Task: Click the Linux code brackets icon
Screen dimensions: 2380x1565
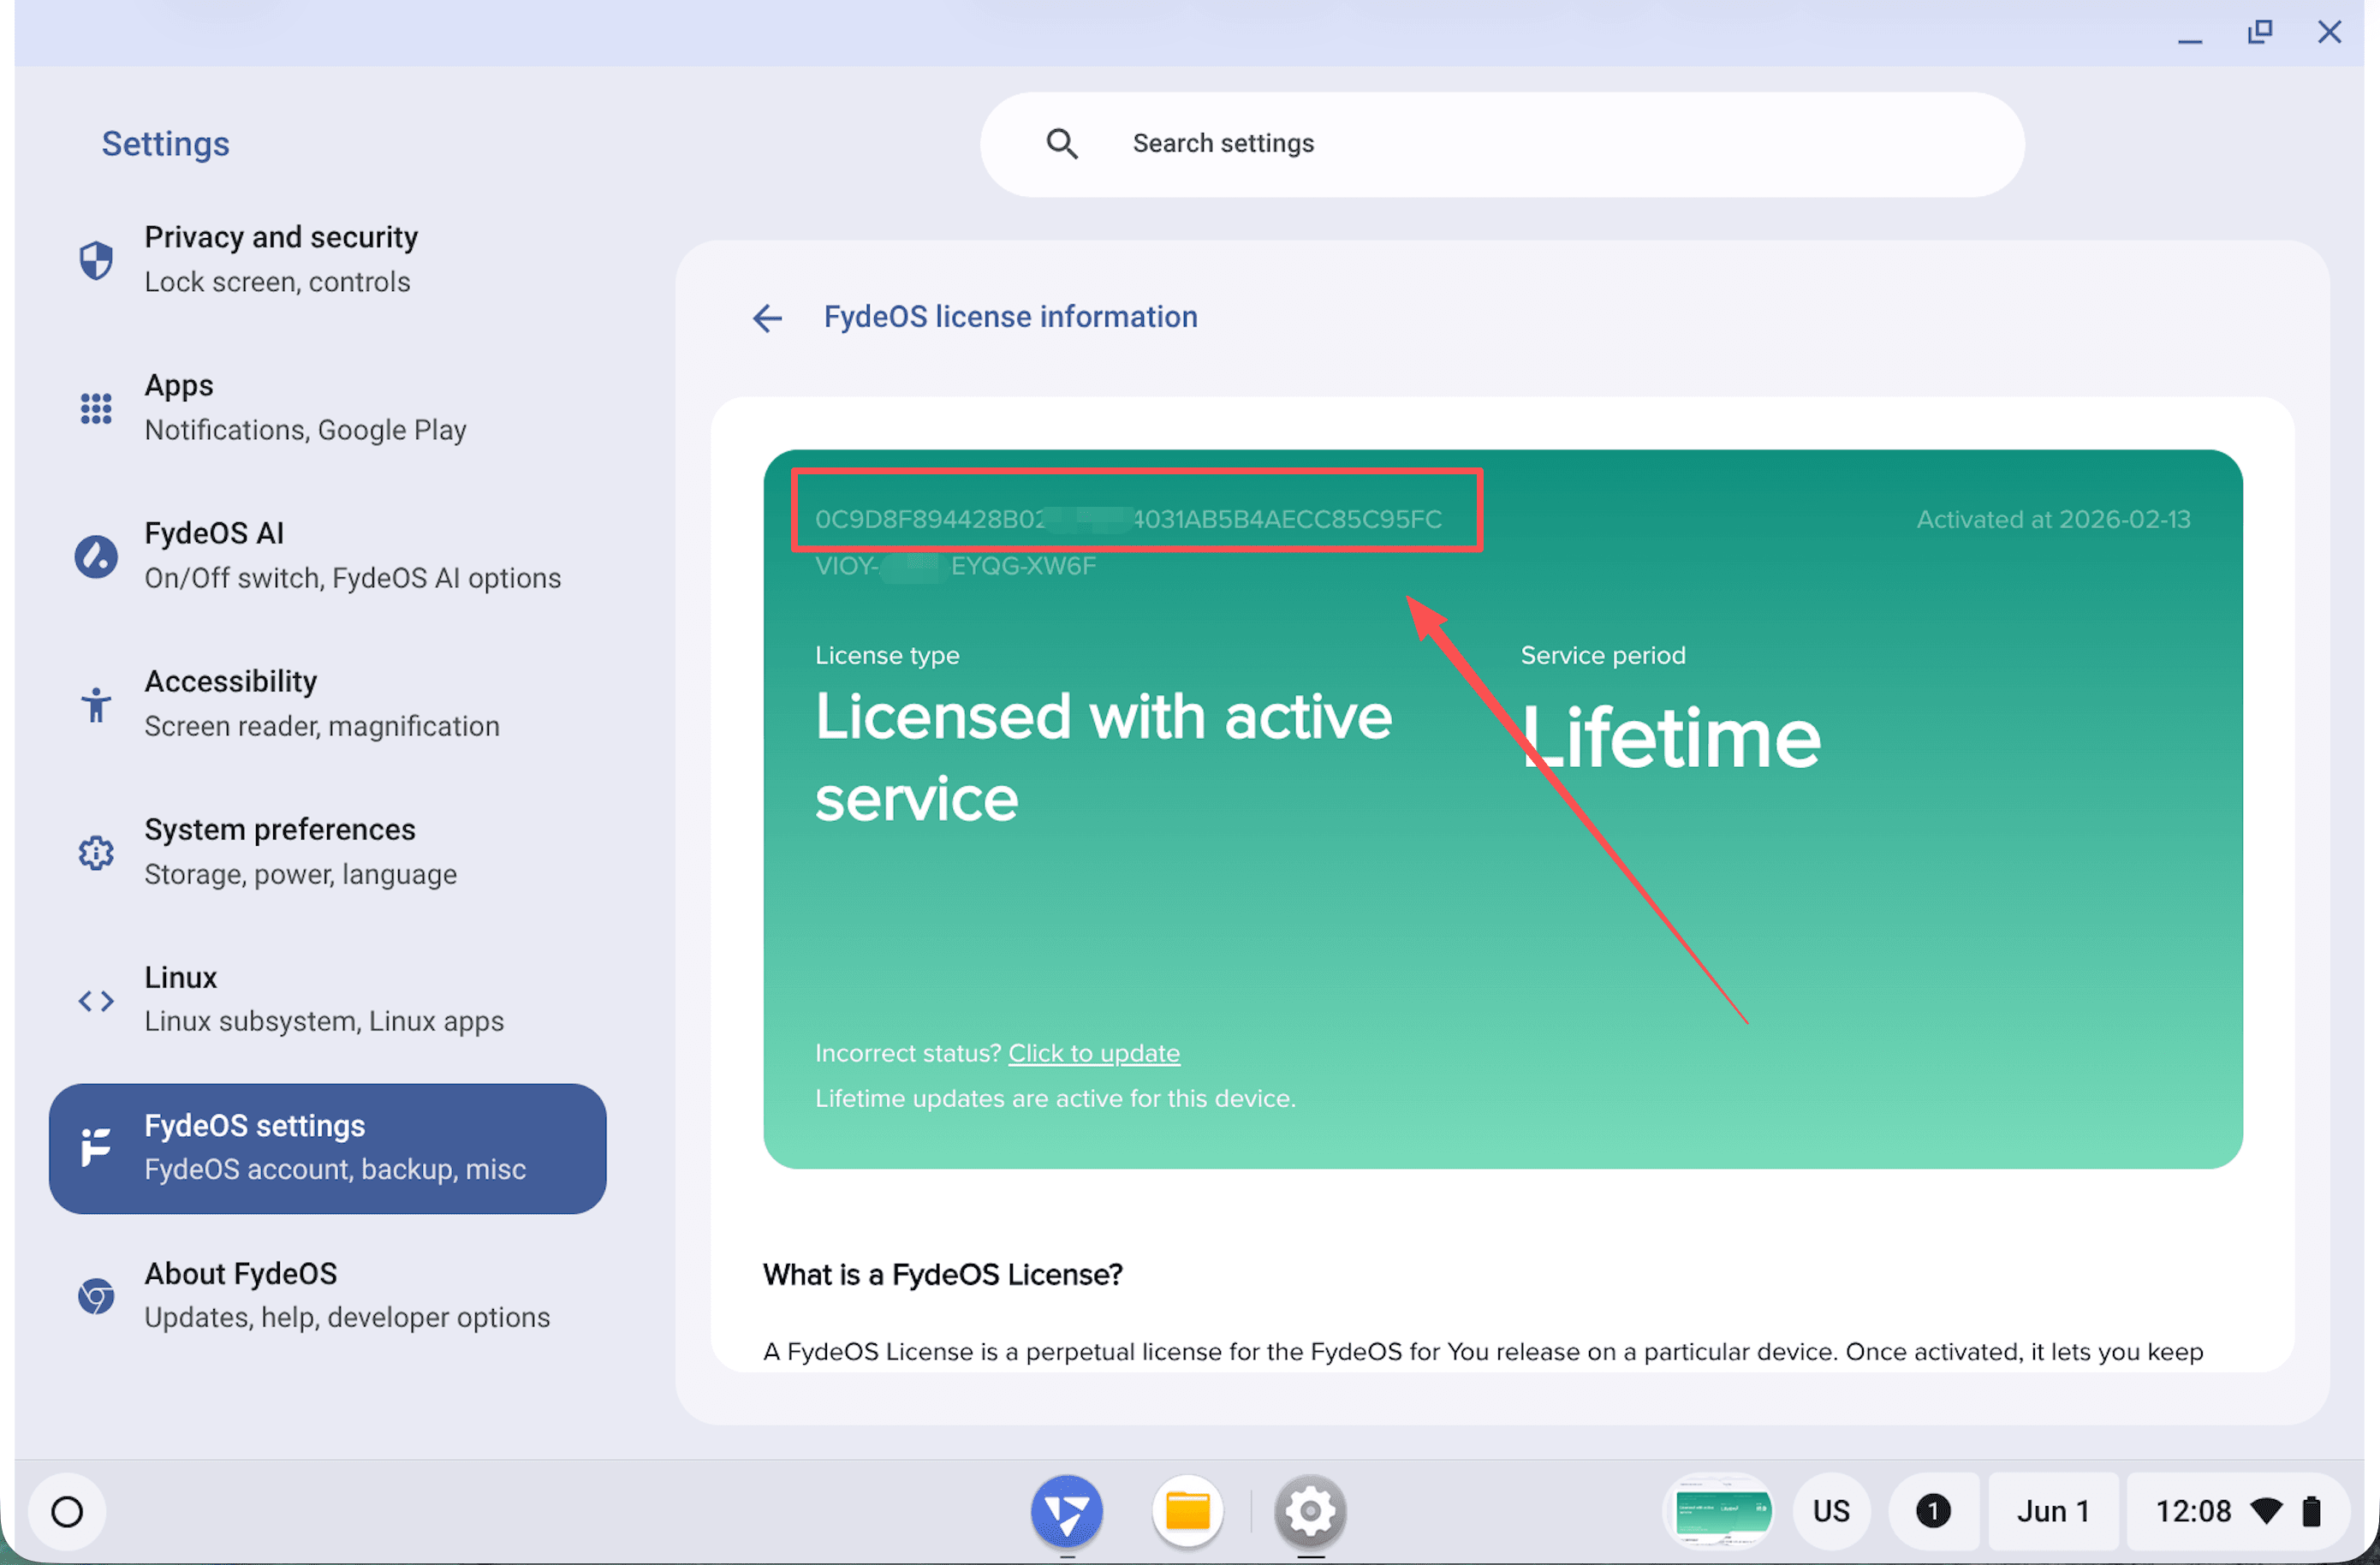Action: tap(96, 1000)
